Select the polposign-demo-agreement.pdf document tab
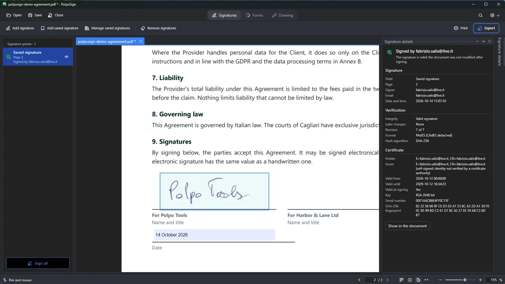The width and height of the screenshot is (505, 284). [106, 41]
